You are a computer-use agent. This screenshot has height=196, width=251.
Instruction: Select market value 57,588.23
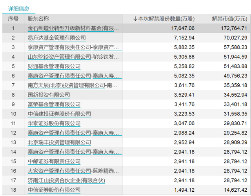point(235,47)
